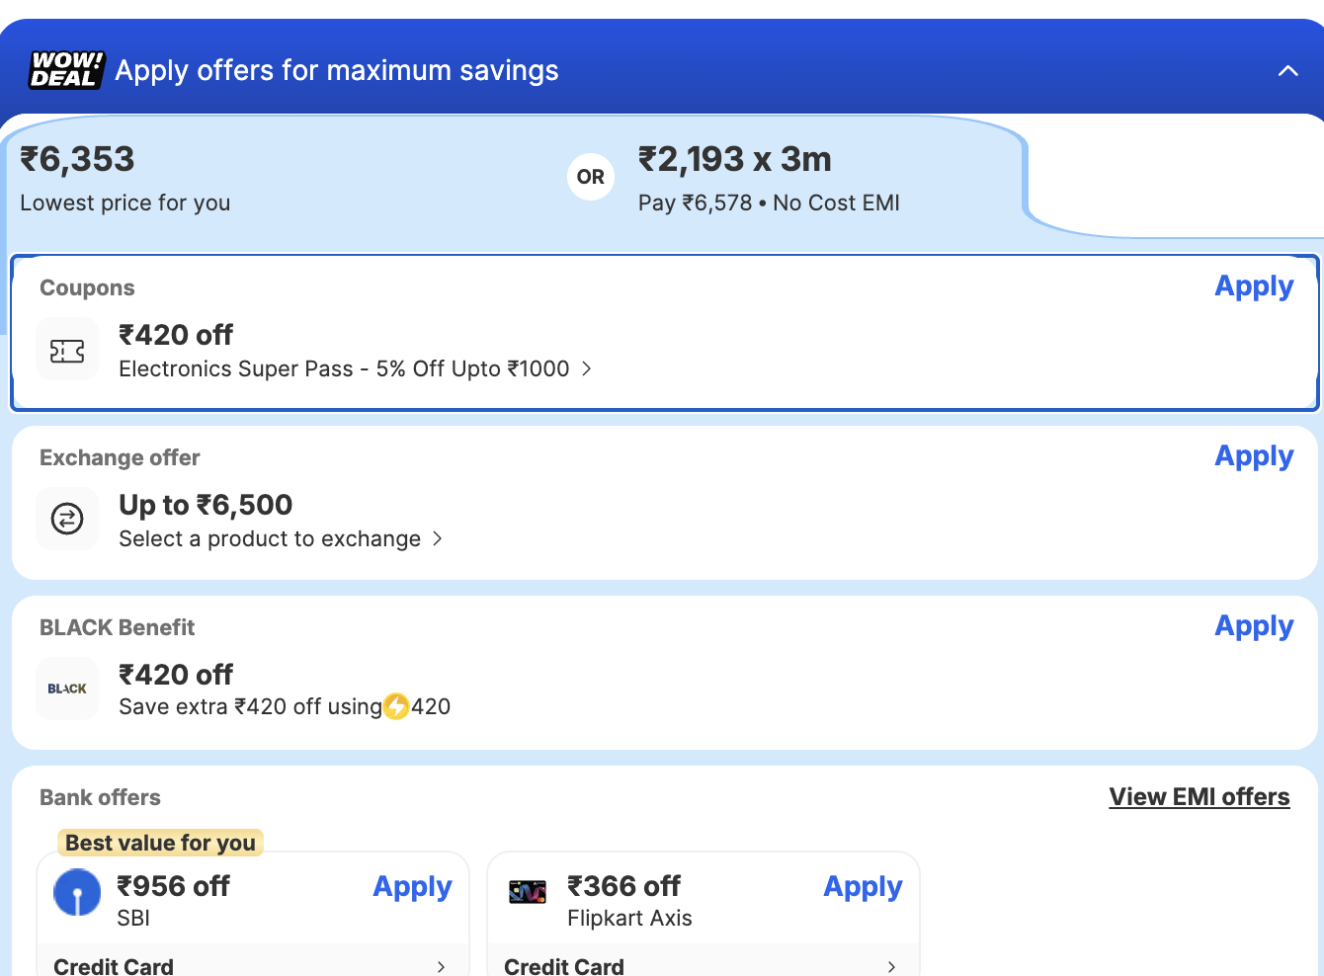Click the BLACK benefit logo
The image size is (1324, 976).
[x=67, y=689]
